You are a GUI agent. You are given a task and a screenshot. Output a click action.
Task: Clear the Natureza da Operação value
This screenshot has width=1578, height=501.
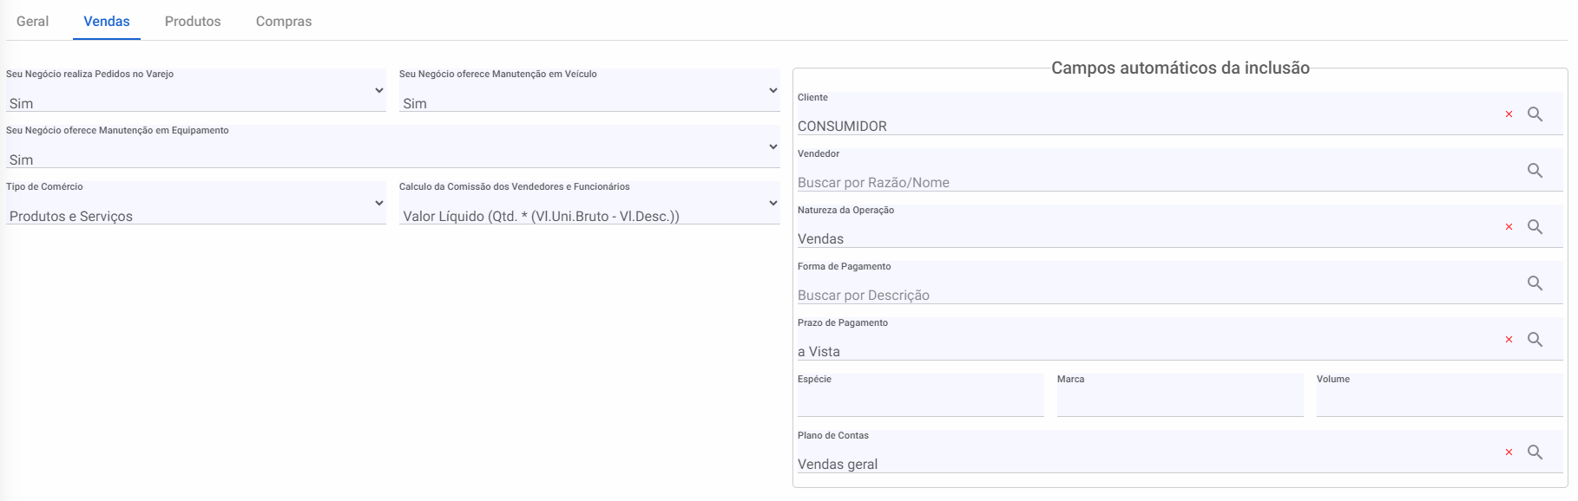pos(1509,227)
